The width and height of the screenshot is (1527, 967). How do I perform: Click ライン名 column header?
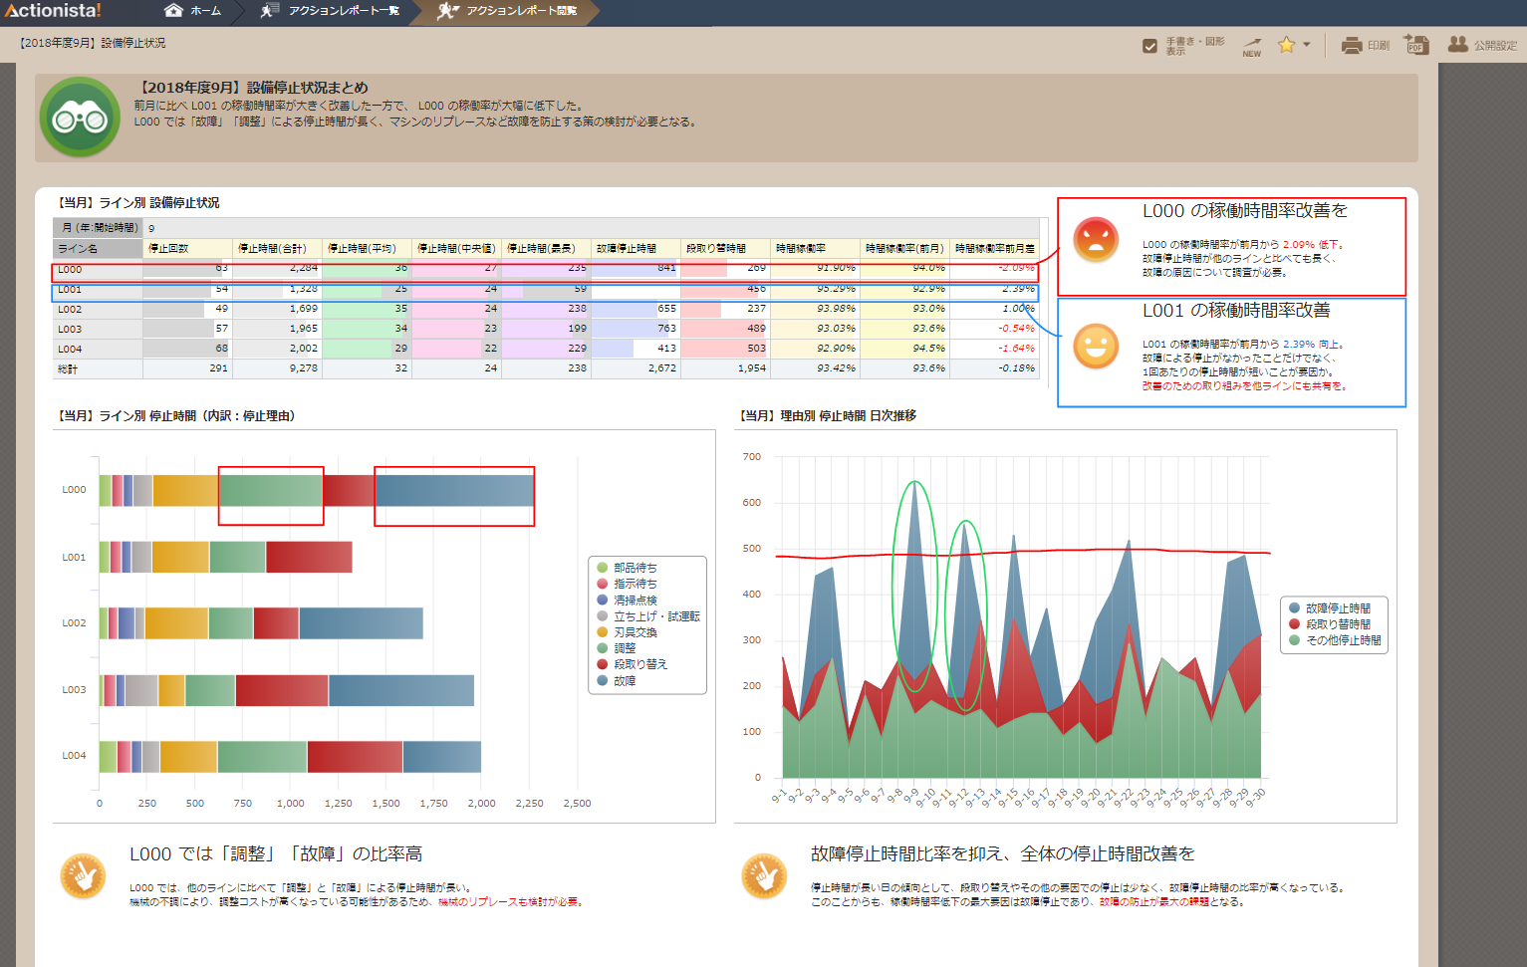tap(98, 248)
